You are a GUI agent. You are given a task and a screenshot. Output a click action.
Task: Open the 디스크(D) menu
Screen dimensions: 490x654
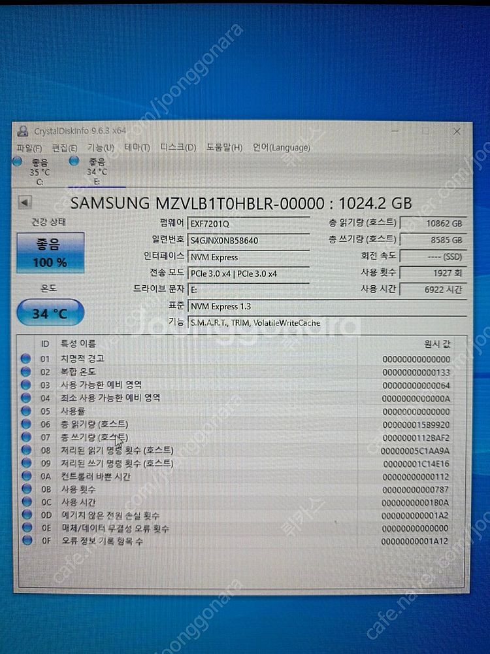tap(178, 147)
